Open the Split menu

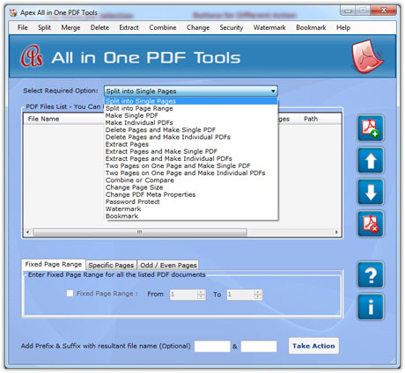click(x=44, y=27)
